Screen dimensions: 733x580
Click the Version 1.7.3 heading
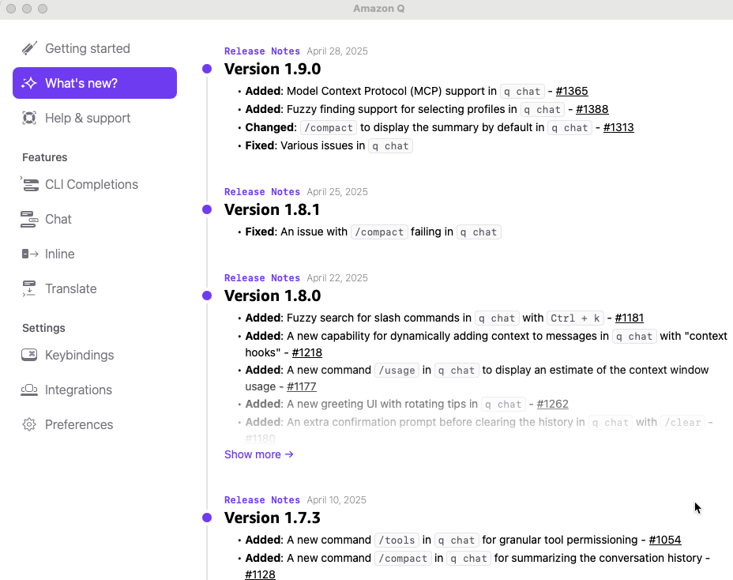(x=273, y=518)
